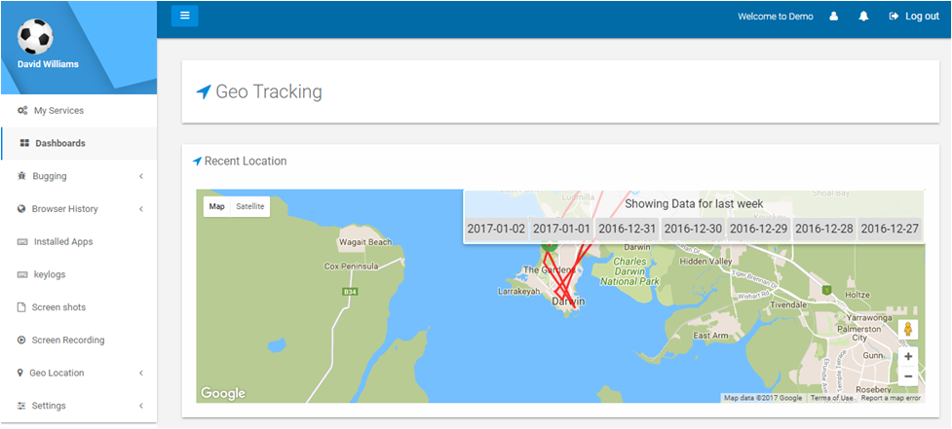Click the Wagait Beach map label

click(364, 242)
